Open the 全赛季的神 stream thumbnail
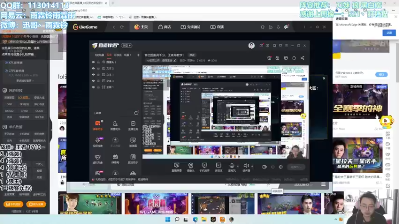The height and width of the screenshot is (224, 399). pos(360,102)
